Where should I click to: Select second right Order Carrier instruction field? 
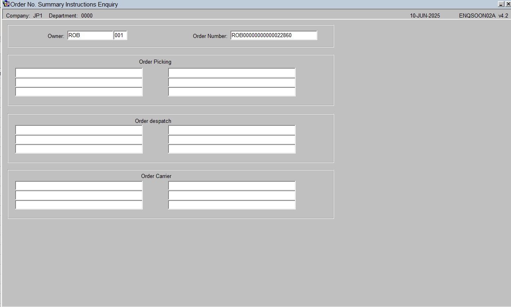click(232, 195)
